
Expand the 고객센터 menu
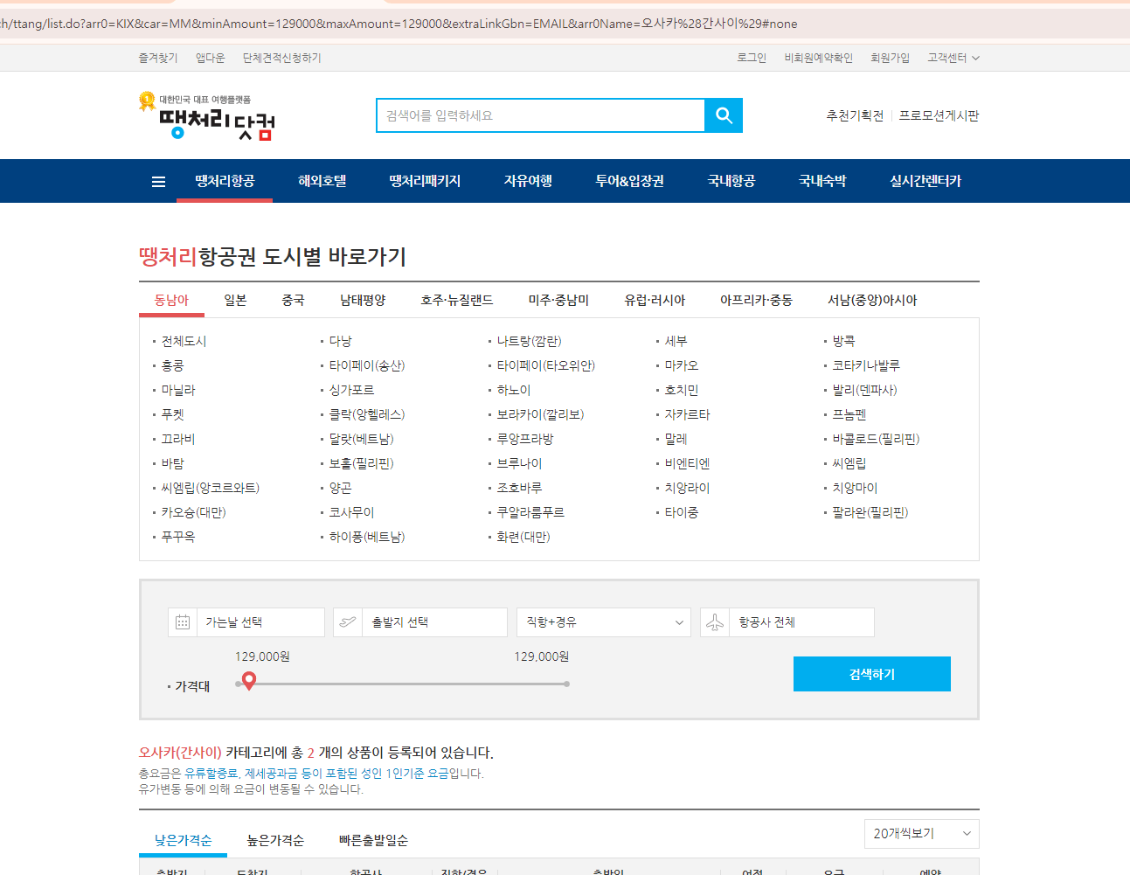[x=953, y=58]
